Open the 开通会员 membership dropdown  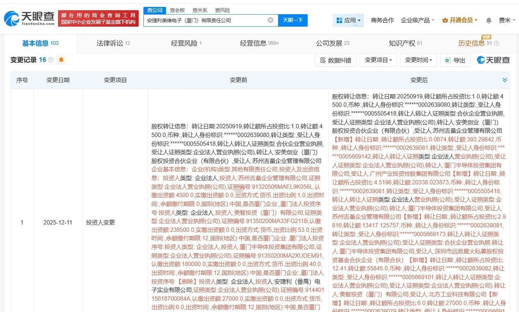tap(460, 20)
